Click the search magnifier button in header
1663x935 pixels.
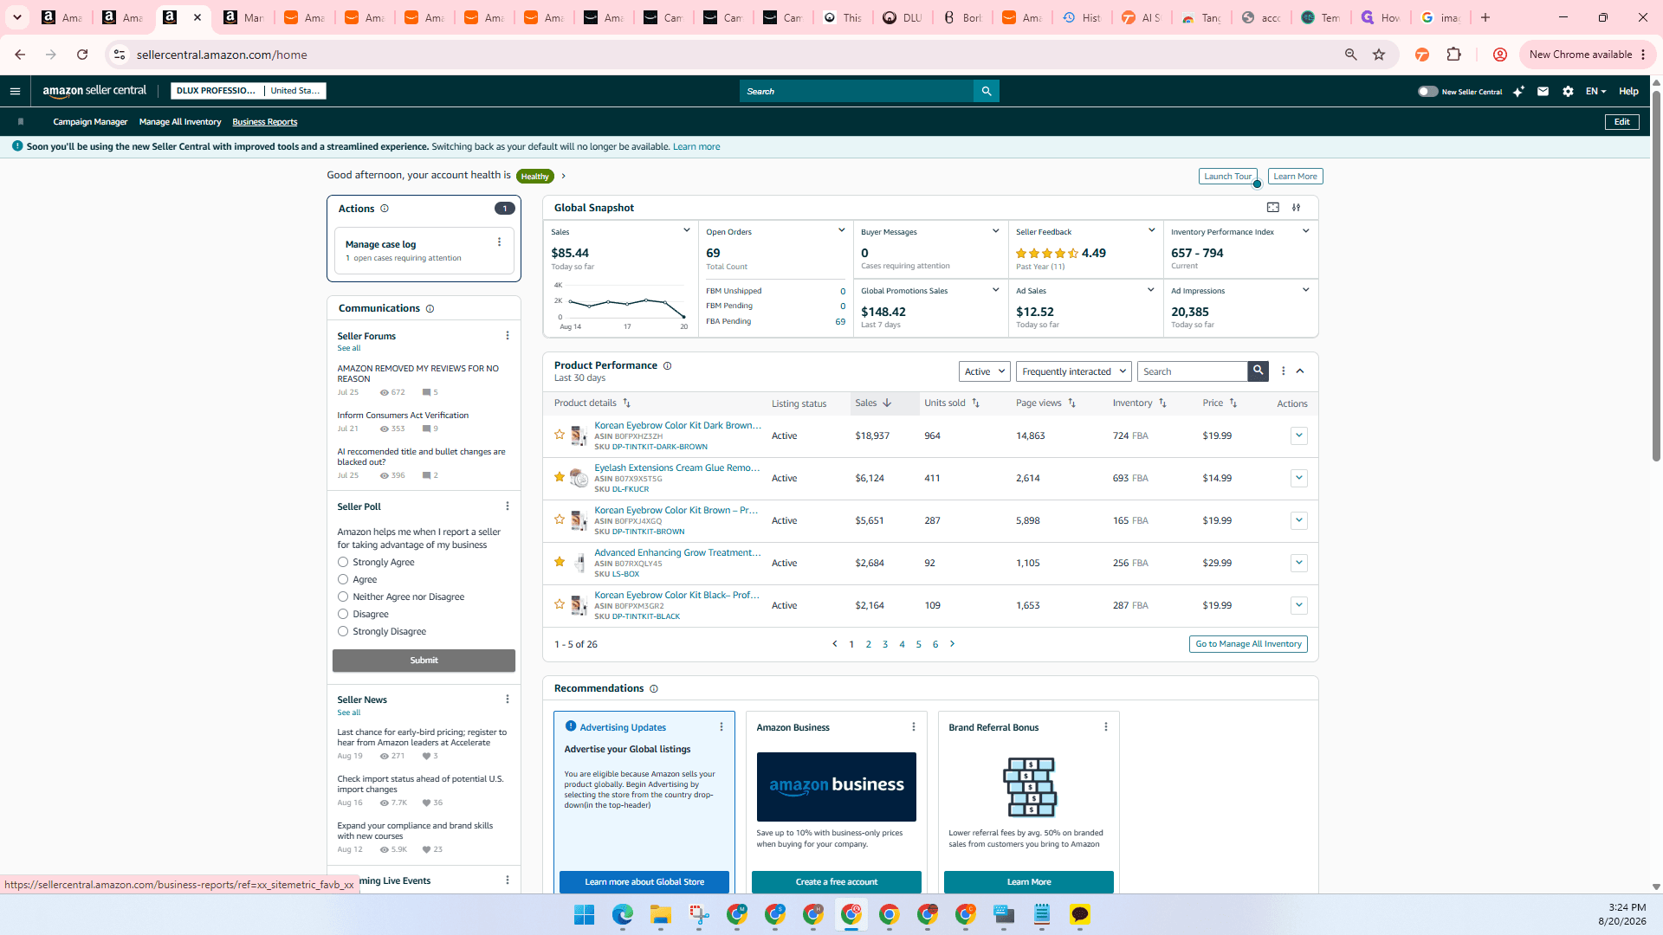coord(986,91)
